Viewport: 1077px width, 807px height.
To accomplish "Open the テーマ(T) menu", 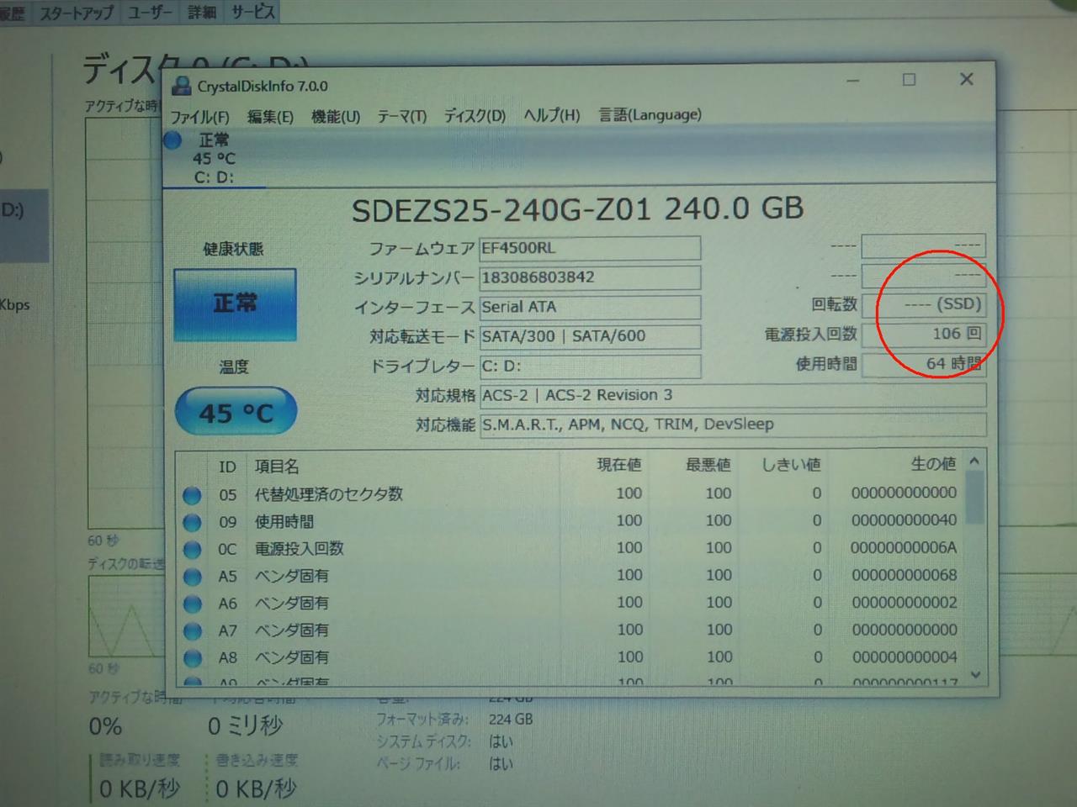I will [x=401, y=116].
